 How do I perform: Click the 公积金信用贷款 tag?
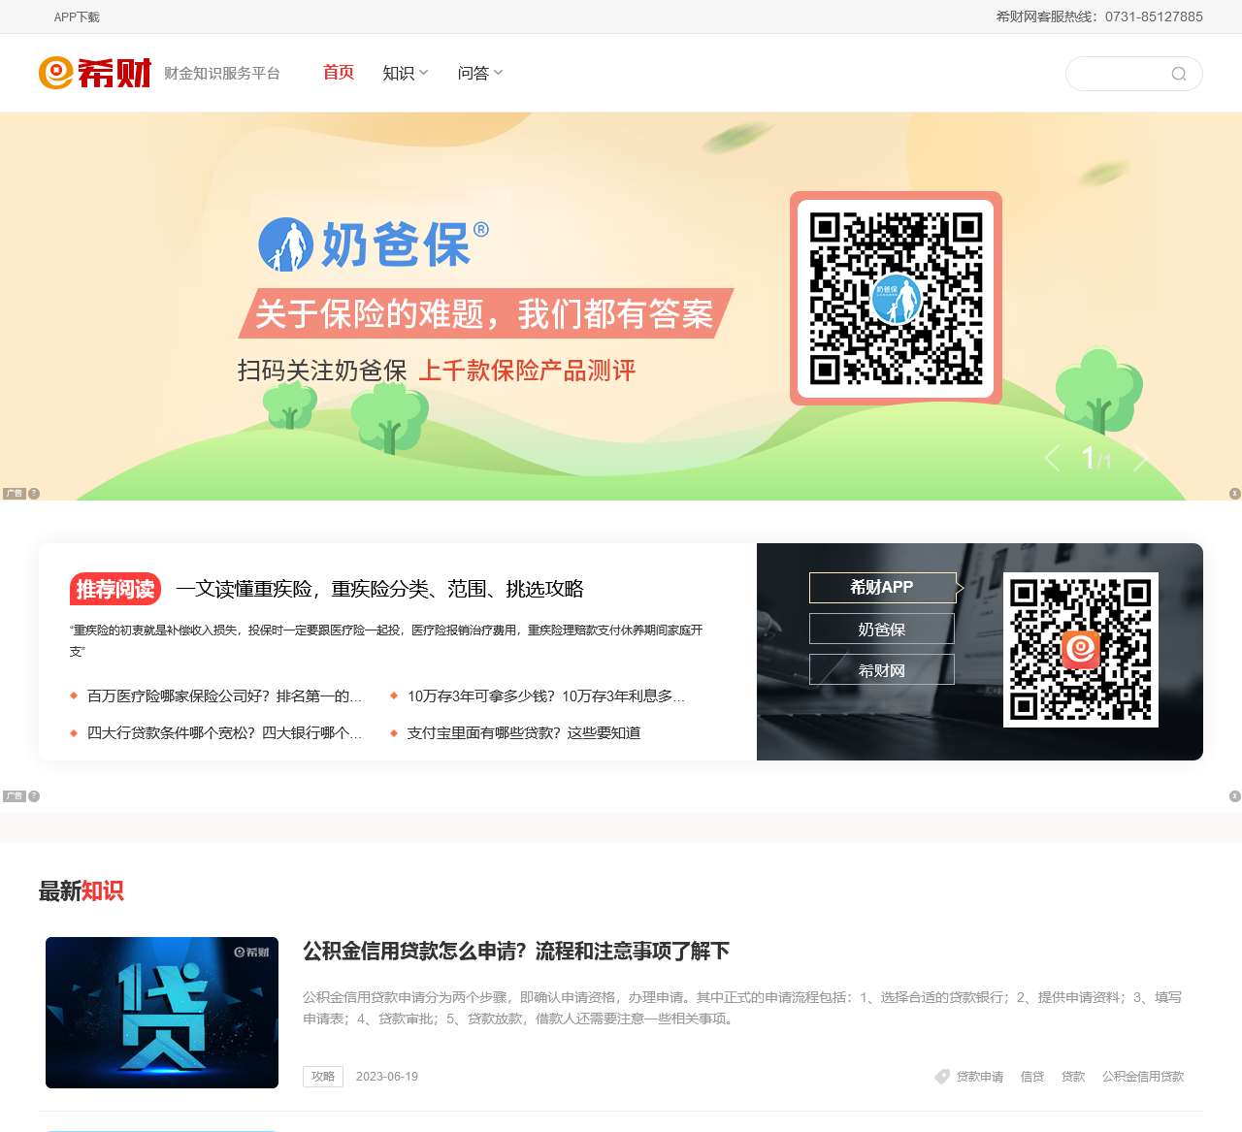pyautogui.click(x=1143, y=1077)
